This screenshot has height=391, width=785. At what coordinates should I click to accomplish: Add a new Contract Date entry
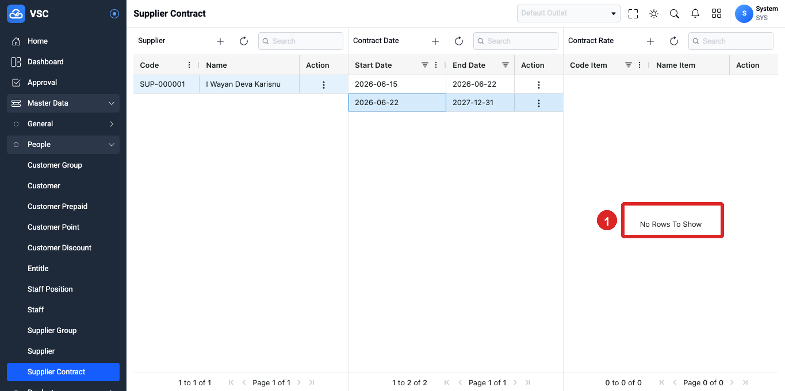tap(435, 41)
